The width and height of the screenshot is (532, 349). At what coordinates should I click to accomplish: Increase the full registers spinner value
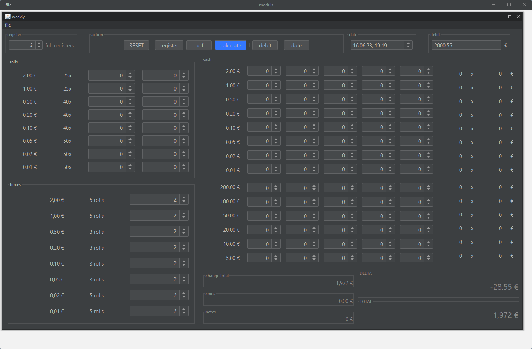[x=39, y=43]
